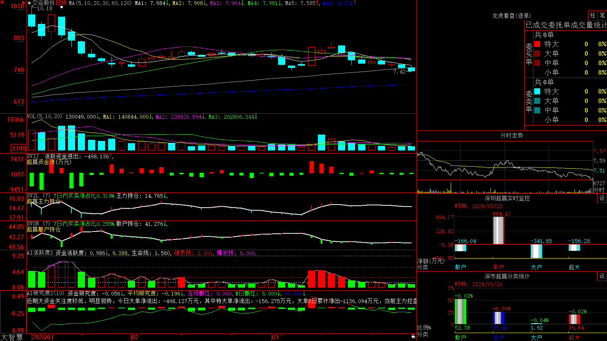Click 超赢资金流(万元) yellow label
Screen dimensions: 607x341
point(49,162)
